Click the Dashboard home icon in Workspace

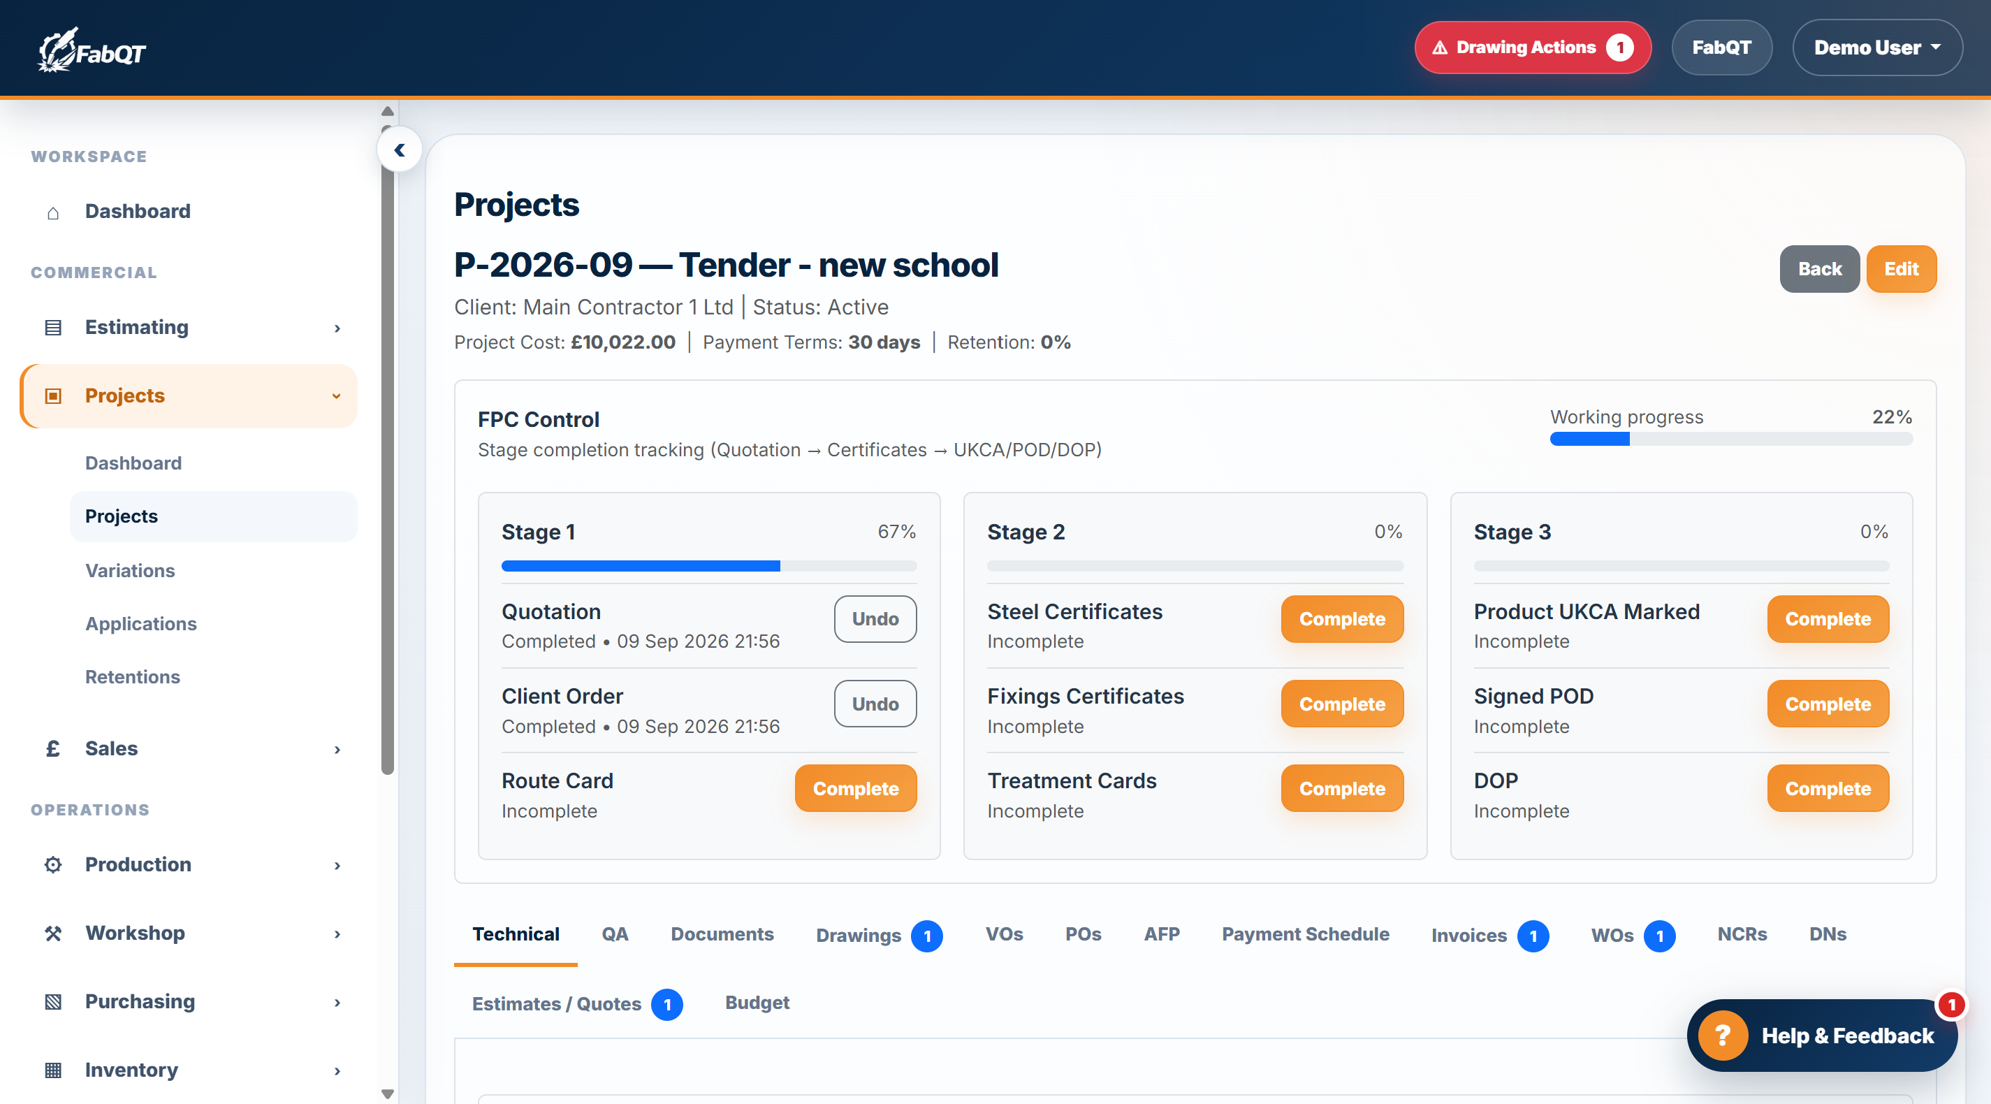pyautogui.click(x=52, y=212)
